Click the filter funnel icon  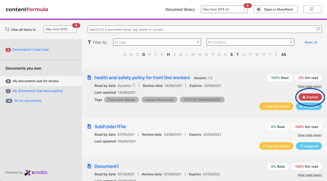89,42
